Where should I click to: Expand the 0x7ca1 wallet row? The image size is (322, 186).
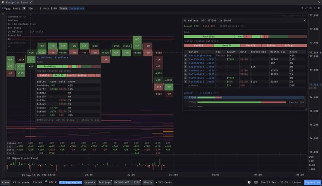[x=186, y=74]
